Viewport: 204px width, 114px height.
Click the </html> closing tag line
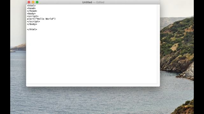pyautogui.click(x=32, y=29)
